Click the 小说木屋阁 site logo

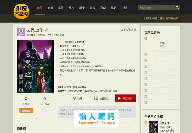[21, 11]
